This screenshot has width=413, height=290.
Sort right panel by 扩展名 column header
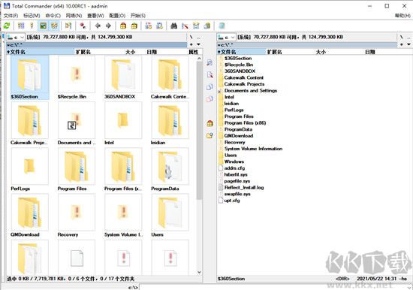pyautogui.click(x=274, y=52)
